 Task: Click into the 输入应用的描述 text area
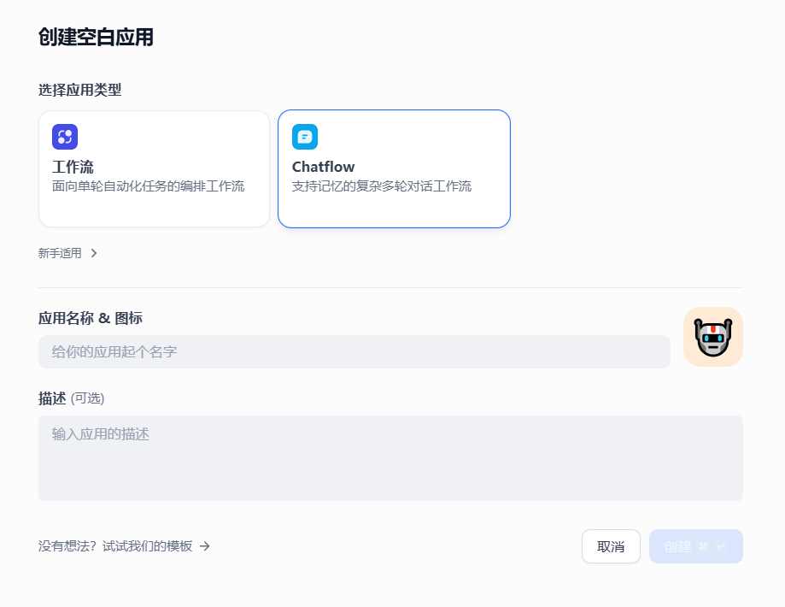(x=390, y=457)
